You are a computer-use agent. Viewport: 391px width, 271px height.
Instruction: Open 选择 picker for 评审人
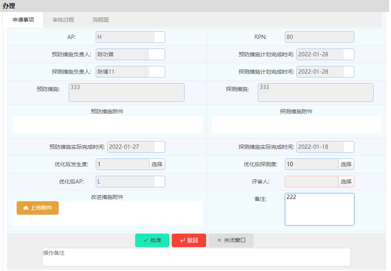coord(346,182)
